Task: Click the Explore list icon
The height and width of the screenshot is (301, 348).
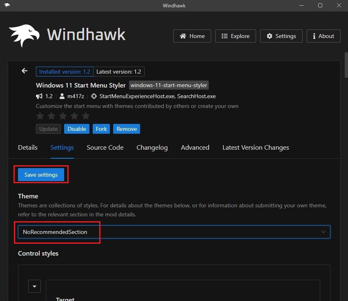Action: tap(224, 36)
